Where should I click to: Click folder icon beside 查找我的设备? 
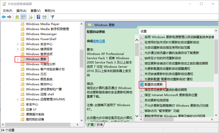pos(22,119)
